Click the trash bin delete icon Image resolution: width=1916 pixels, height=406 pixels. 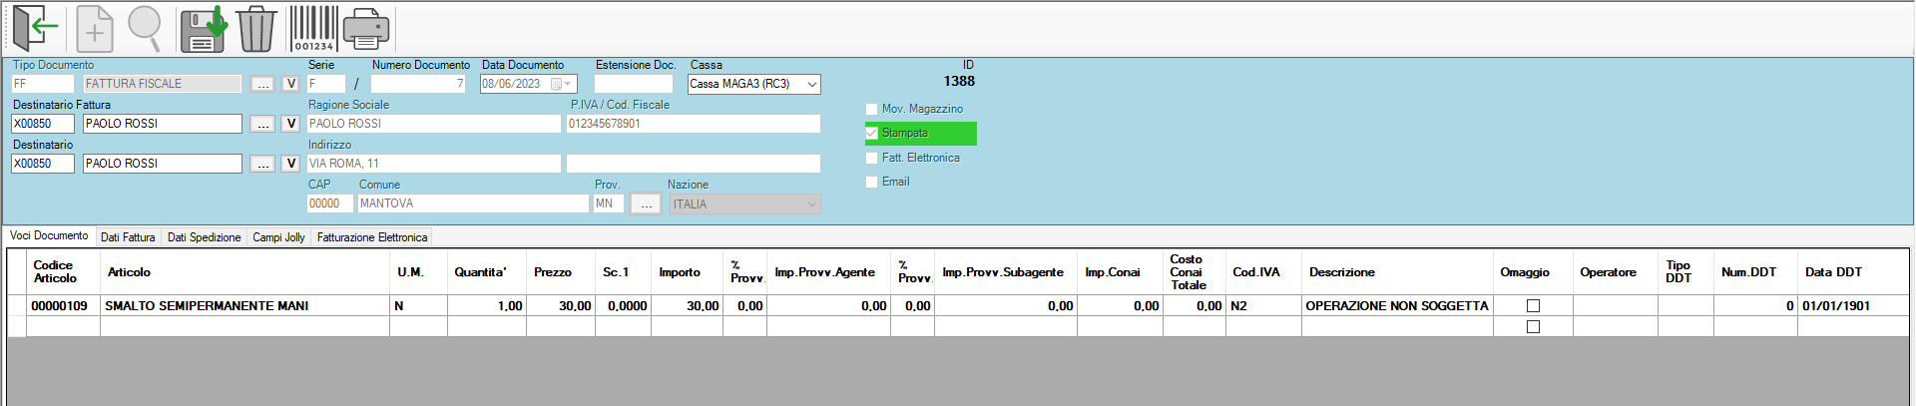[256, 29]
